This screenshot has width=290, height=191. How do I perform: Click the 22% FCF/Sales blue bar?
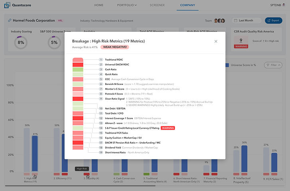(x=274, y=162)
